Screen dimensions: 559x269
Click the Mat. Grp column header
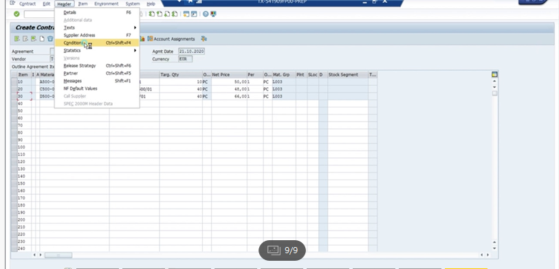click(284, 75)
